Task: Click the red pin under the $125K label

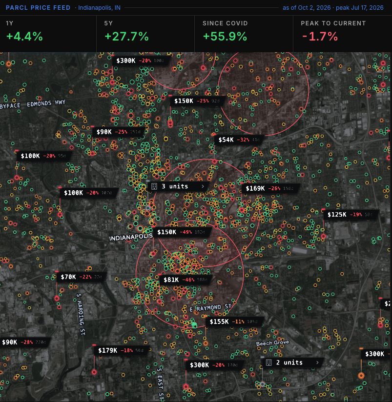Action: pos(324,236)
